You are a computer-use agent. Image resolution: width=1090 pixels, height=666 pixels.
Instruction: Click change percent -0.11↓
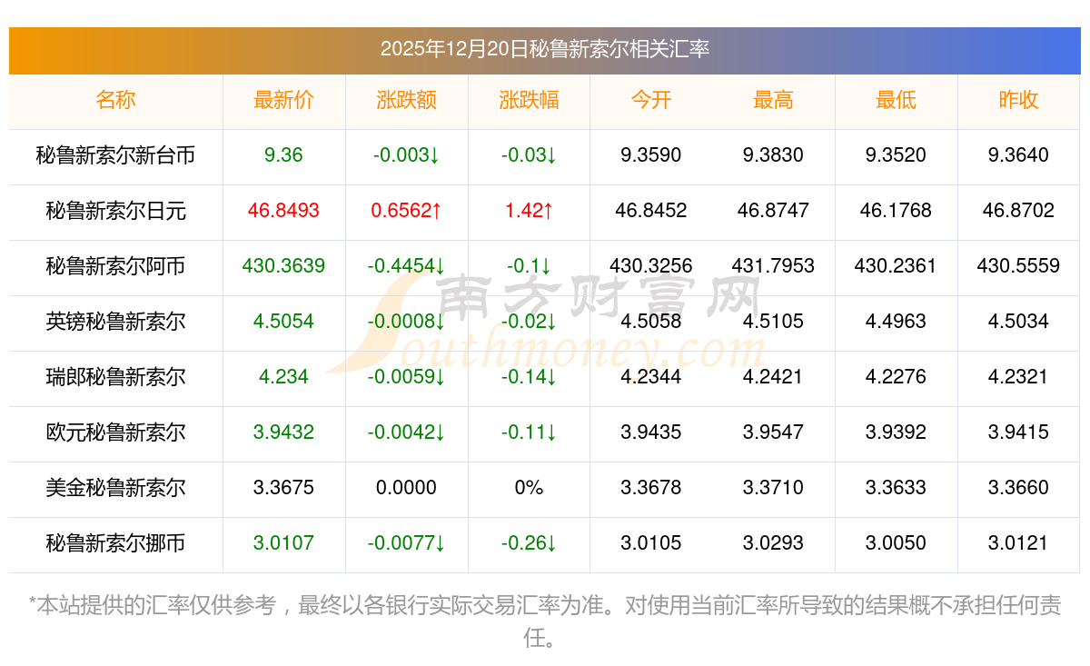(529, 432)
